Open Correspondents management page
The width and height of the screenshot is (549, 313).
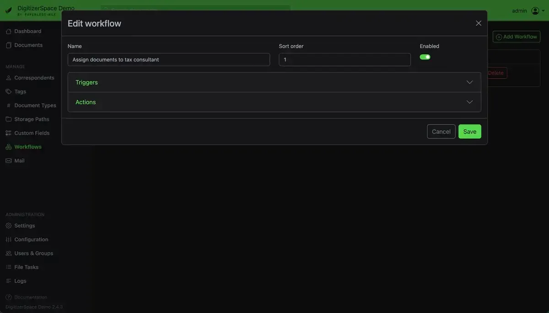[34, 78]
